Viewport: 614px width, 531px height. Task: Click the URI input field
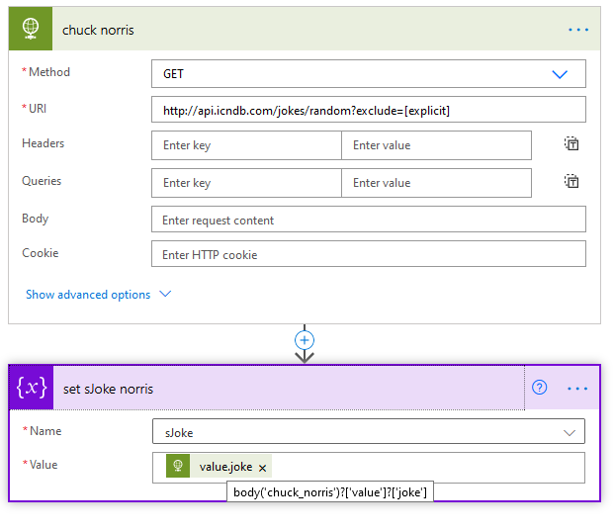point(368,110)
